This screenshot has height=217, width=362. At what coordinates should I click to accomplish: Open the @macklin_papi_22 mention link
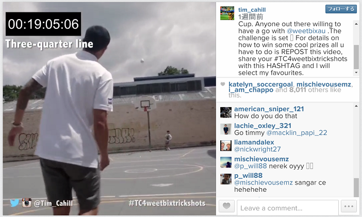click(297, 133)
